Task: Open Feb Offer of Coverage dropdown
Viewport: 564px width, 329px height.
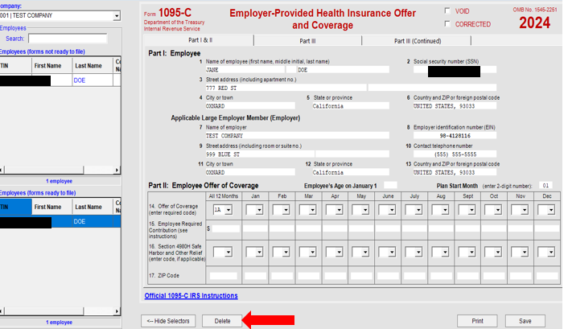Action: click(x=286, y=210)
